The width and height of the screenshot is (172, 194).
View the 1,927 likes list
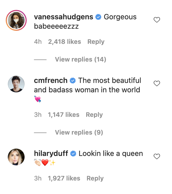click(64, 178)
